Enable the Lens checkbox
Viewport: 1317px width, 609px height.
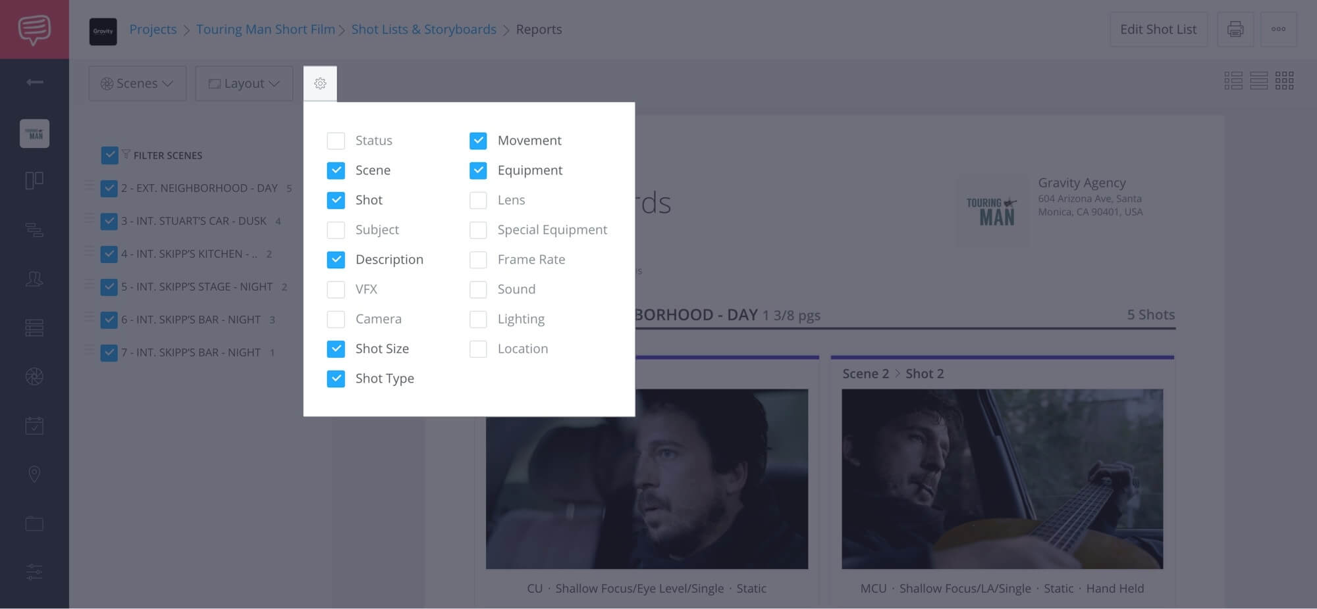coord(478,200)
